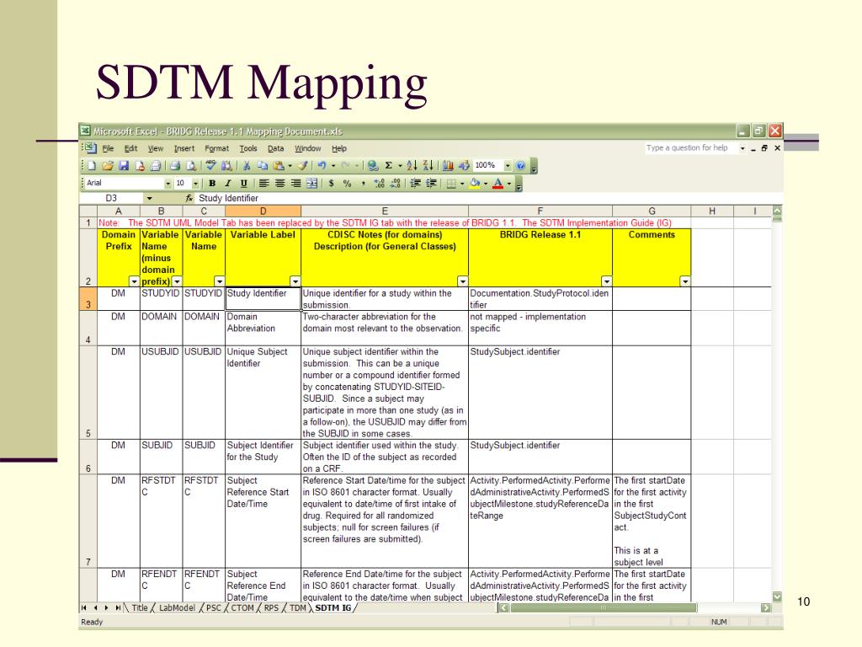Click the Save icon

124,166
